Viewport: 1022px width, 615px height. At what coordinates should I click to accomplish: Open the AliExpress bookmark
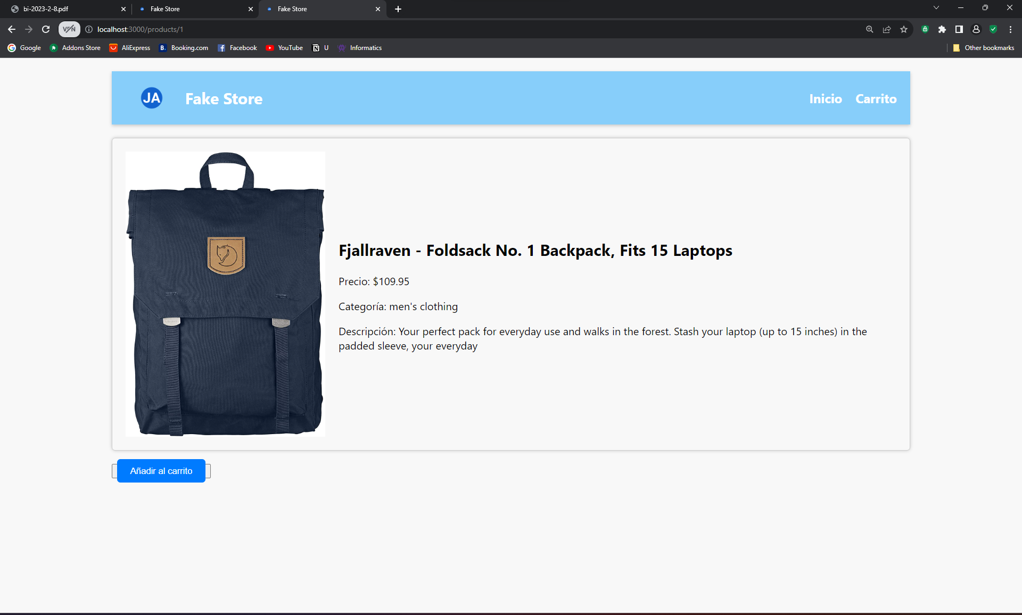tap(129, 47)
